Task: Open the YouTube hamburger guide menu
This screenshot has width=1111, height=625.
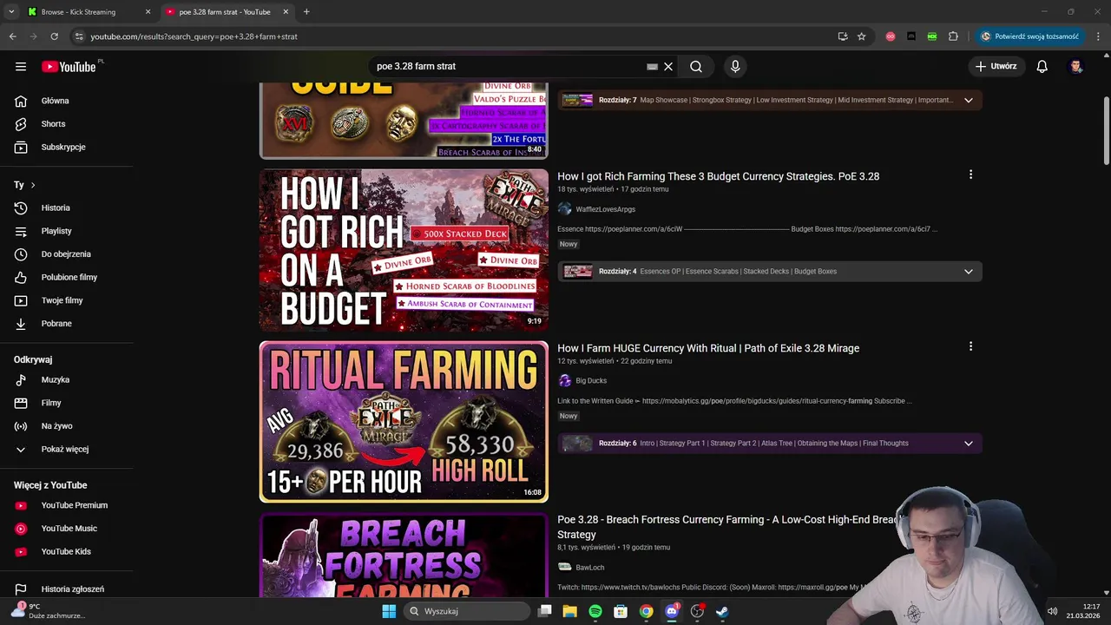Action: tap(21, 66)
